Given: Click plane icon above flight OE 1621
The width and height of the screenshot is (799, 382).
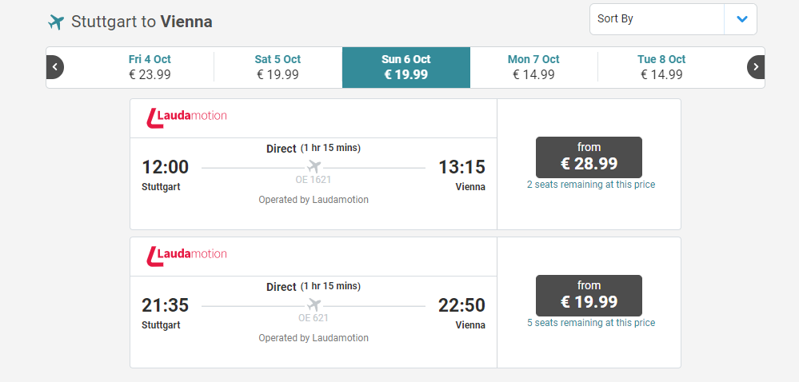Looking at the screenshot, I should (x=314, y=167).
